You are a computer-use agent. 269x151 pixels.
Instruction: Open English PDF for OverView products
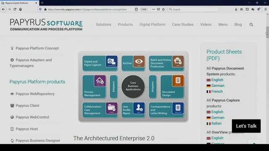pos(217,138)
